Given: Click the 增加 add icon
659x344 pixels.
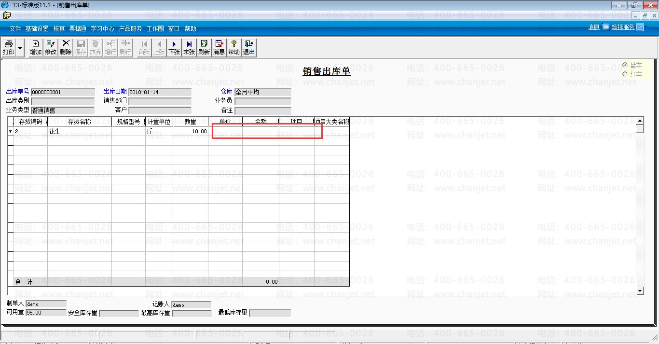Looking at the screenshot, I should pos(36,47).
